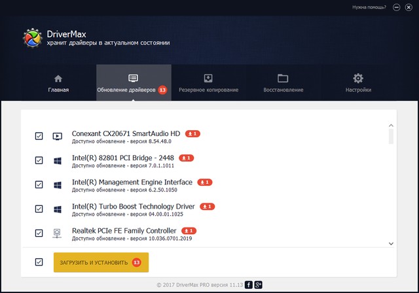Click version 10.036.0701.2019 update text
419x293 pixels.
pyautogui.click(x=132, y=239)
